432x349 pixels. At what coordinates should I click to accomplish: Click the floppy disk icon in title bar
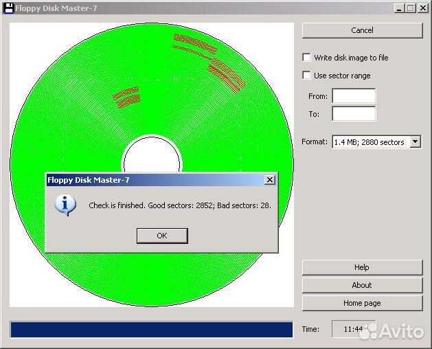[8, 8]
